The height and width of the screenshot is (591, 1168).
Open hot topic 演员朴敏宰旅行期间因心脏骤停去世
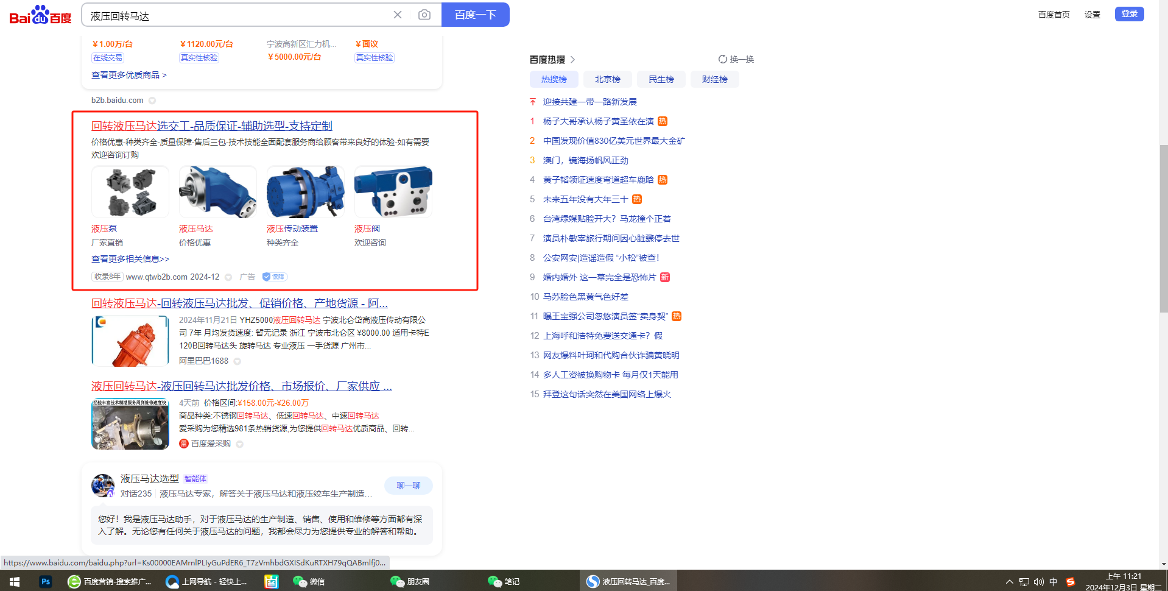tap(611, 238)
